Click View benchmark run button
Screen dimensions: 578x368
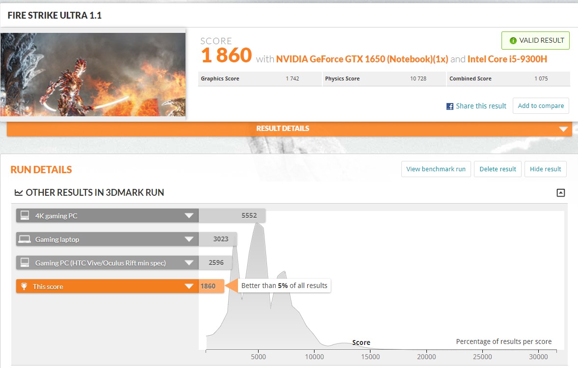click(436, 169)
